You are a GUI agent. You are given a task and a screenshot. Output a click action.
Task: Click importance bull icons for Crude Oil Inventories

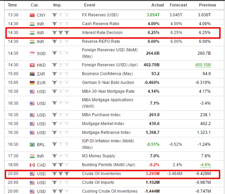[60, 174]
